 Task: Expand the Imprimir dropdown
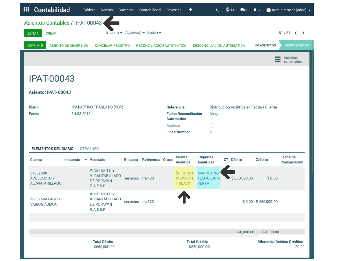[114, 33]
